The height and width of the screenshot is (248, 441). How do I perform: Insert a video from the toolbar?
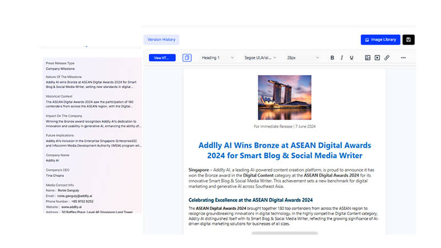pyautogui.click(x=377, y=58)
